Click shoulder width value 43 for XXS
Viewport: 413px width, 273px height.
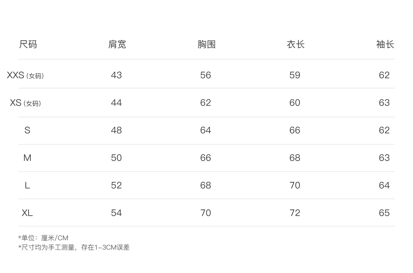[x=116, y=75]
